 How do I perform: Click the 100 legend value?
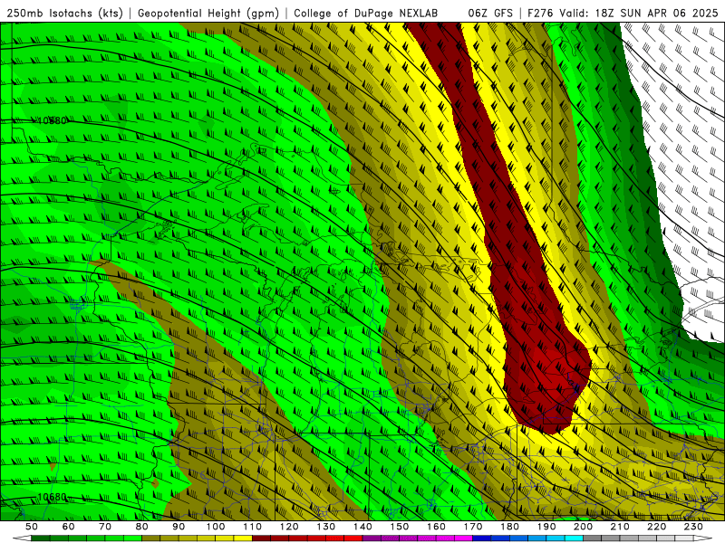(x=216, y=527)
